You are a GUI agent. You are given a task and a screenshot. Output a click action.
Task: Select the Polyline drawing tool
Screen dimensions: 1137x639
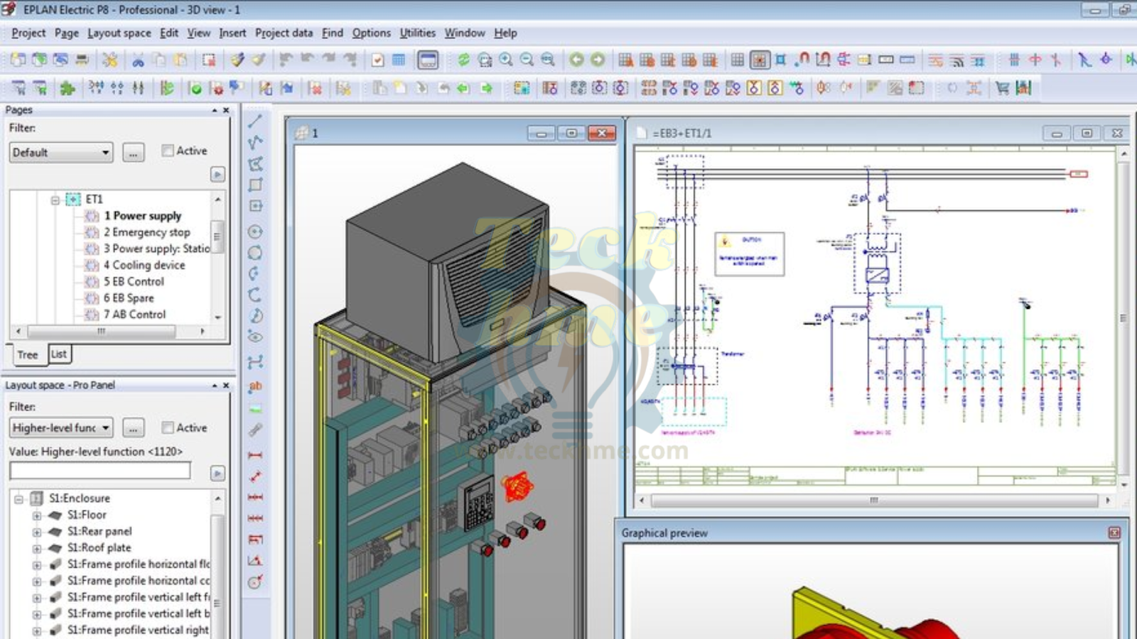(x=255, y=142)
